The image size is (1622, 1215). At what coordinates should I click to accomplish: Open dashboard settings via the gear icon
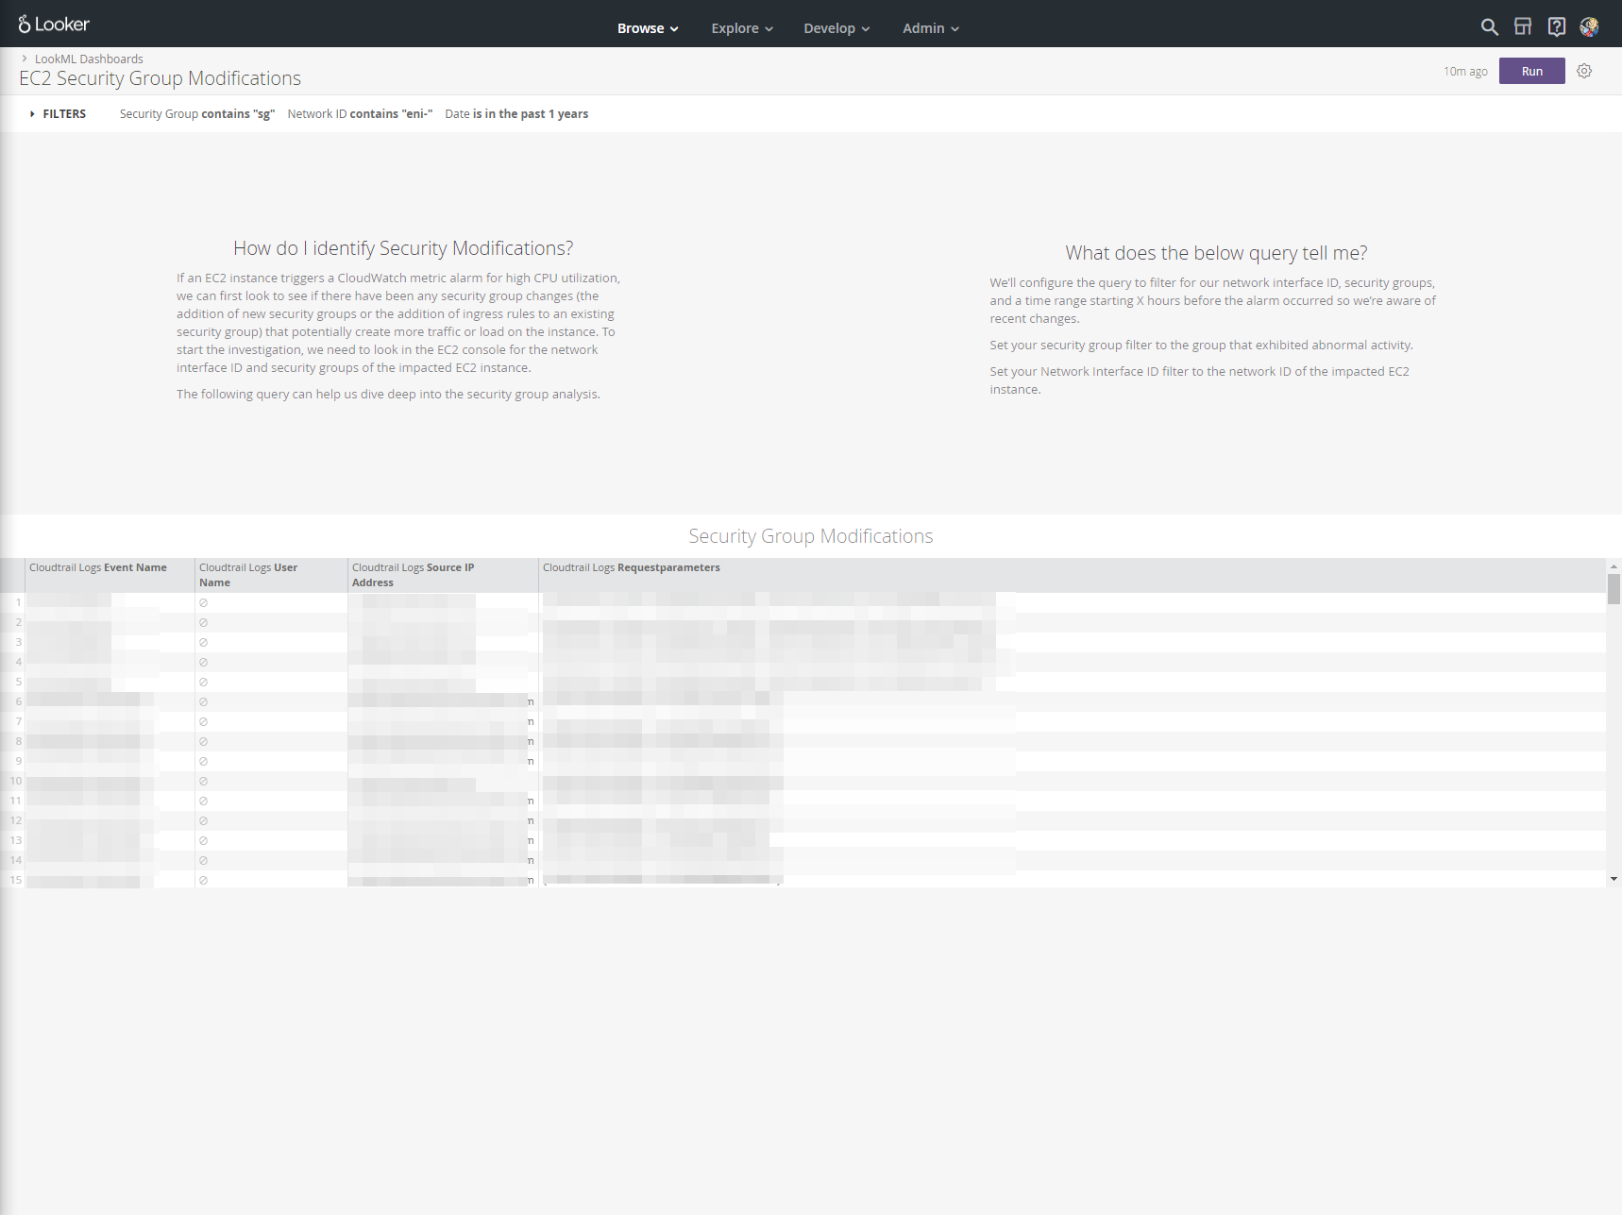(1584, 71)
